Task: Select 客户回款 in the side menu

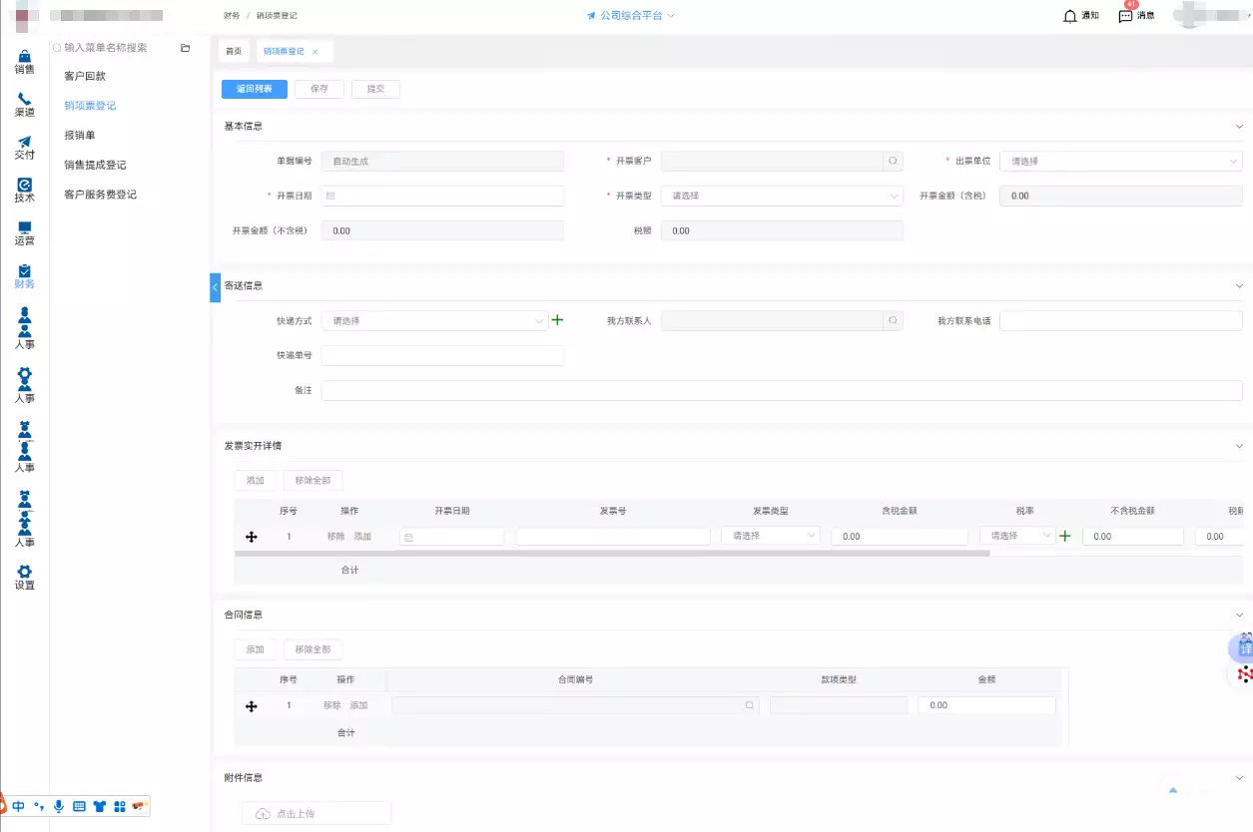Action: point(85,76)
